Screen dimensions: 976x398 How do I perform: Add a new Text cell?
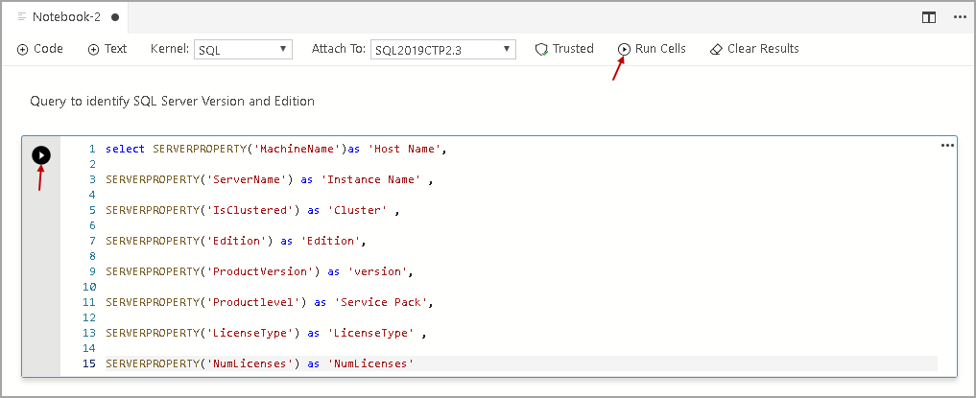pos(107,49)
